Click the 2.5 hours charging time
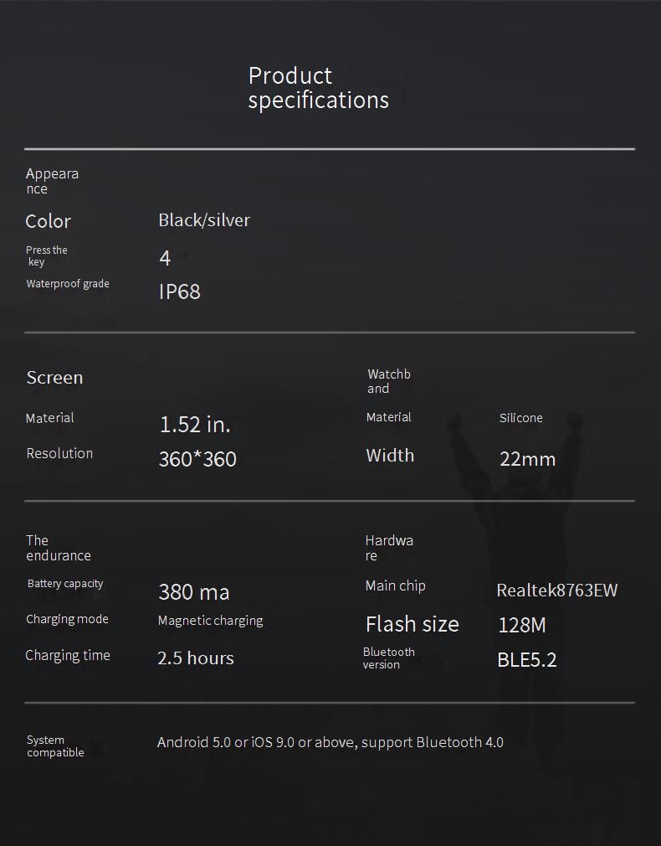The image size is (661, 846). [196, 658]
